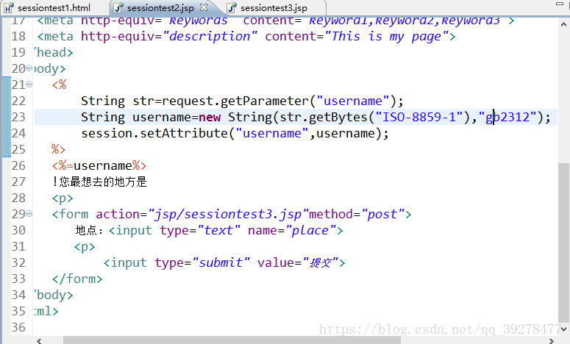The height and width of the screenshot is (344, 570).
Task: Click the vertical scrollbar up arrow
Action: click(563, 24)
